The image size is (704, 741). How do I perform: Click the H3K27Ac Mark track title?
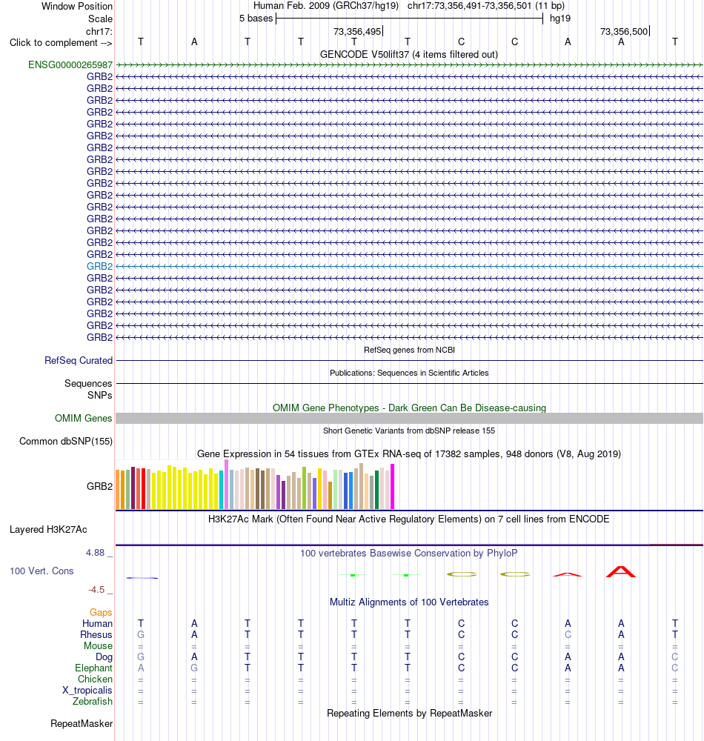pos(409,519)
